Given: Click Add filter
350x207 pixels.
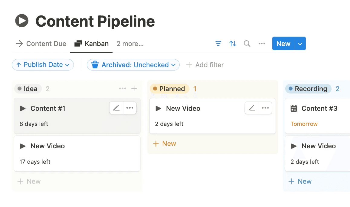Looking at the screenshot, I should [205, 65].
